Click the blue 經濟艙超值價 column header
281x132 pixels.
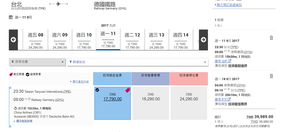click(112, 79)
